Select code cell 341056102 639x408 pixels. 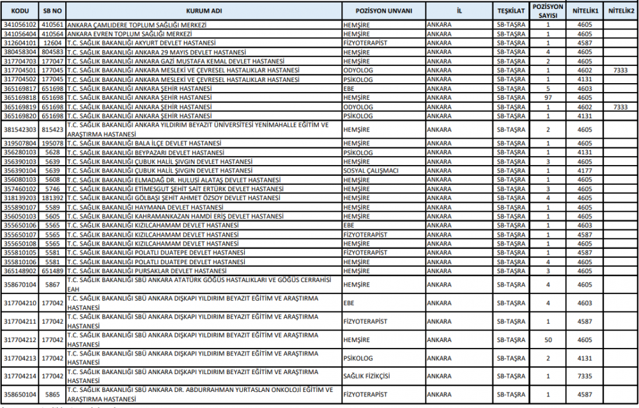pos(20,25)
